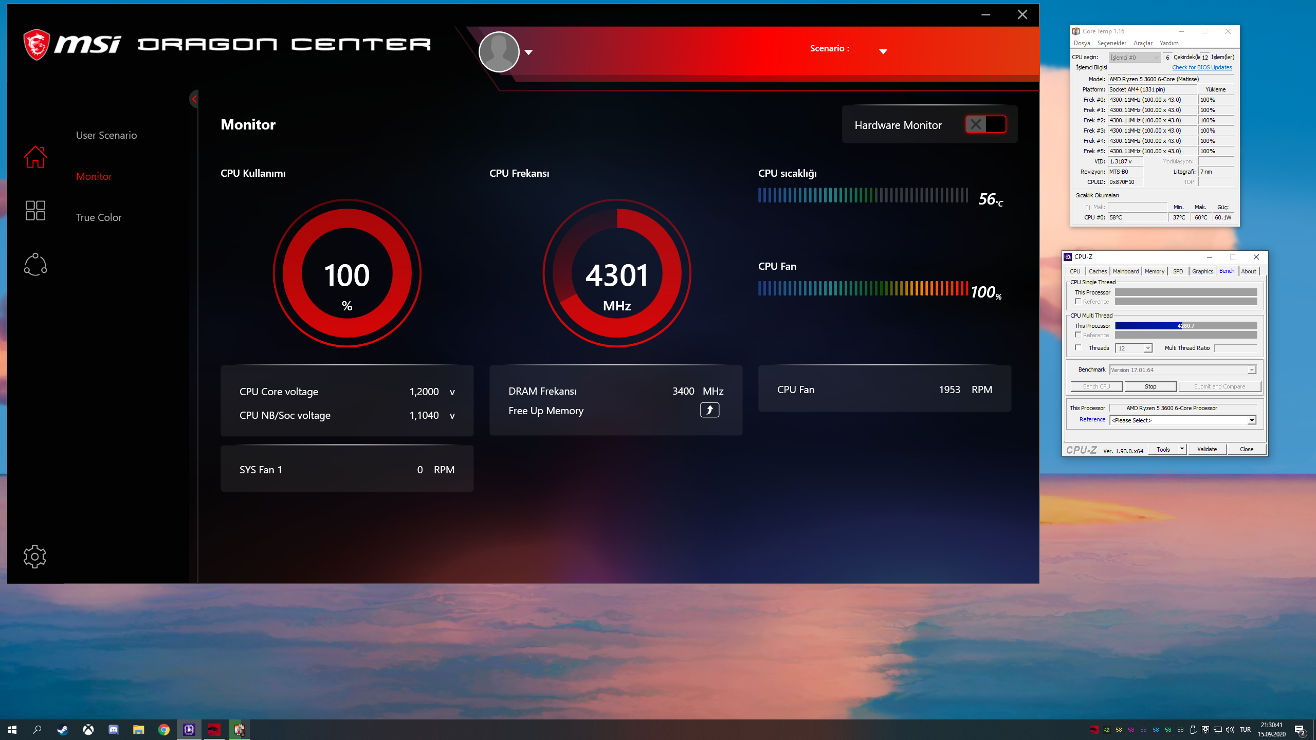Expand Tools dropdown arrow in CPU-Z
Image resolution: width=1316 pixels, height=740 pixels.
point(1182,449)
